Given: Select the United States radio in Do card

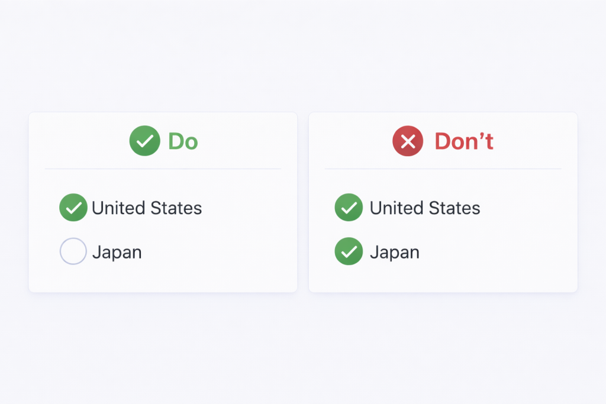Looking at the screenshot, I should tap(73, 208).
